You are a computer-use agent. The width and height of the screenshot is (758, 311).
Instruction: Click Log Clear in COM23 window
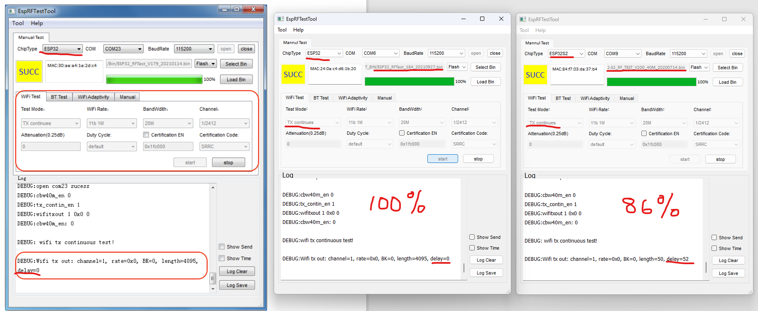click(237, 271)
